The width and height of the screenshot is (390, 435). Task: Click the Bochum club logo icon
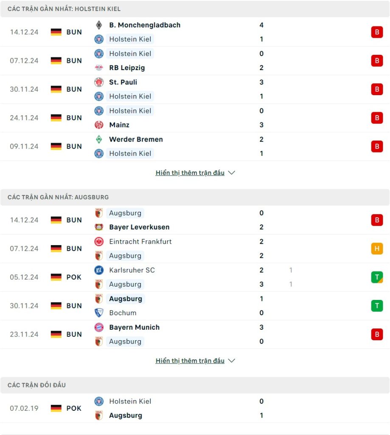point(99,313)
